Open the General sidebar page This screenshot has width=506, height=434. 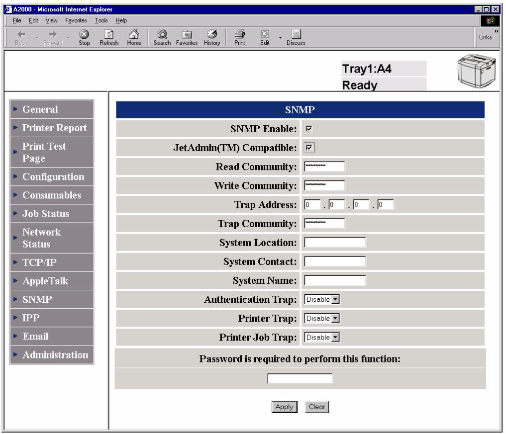(52, 109)
